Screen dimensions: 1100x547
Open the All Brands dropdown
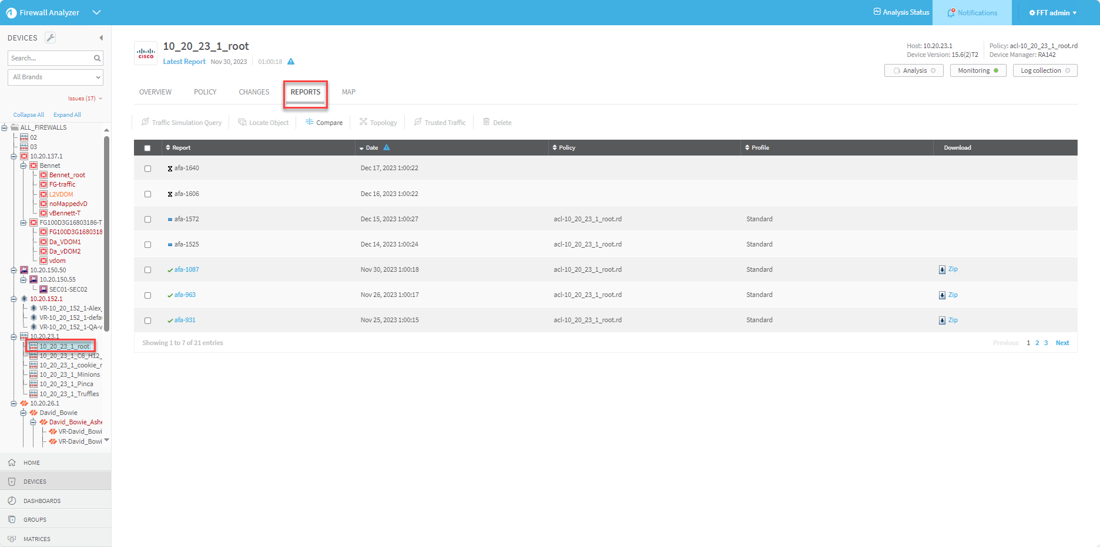pyautogui.click(x=56, y=77)
